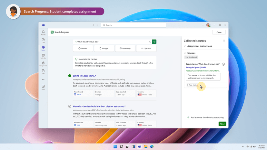Open the Operators filter
The width and height of the screenshot is (267, 150).
[x=146, y=49]
